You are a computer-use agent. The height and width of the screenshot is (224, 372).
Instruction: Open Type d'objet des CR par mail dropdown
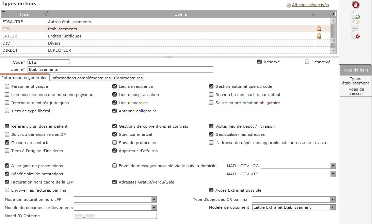pyautogui.click(x=333, y=199)
